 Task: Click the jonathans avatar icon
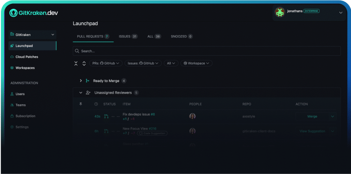[280, 12]
